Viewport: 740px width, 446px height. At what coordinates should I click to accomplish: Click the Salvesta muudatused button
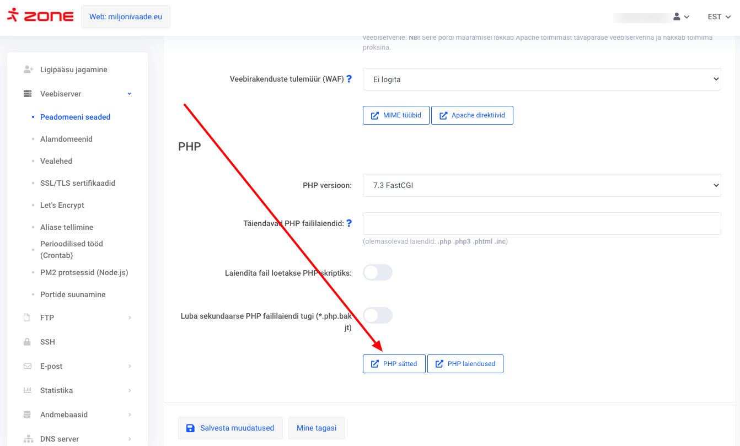[230, 428]
